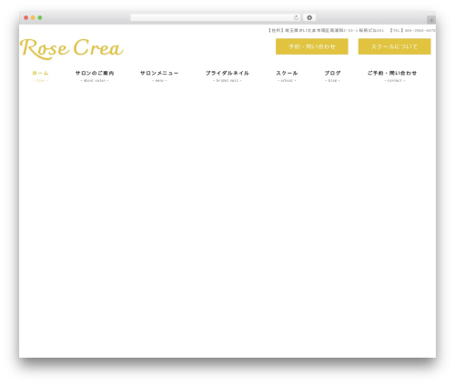
Task: Open the サロンのご案内 menu item
Action: click(95, 76)
